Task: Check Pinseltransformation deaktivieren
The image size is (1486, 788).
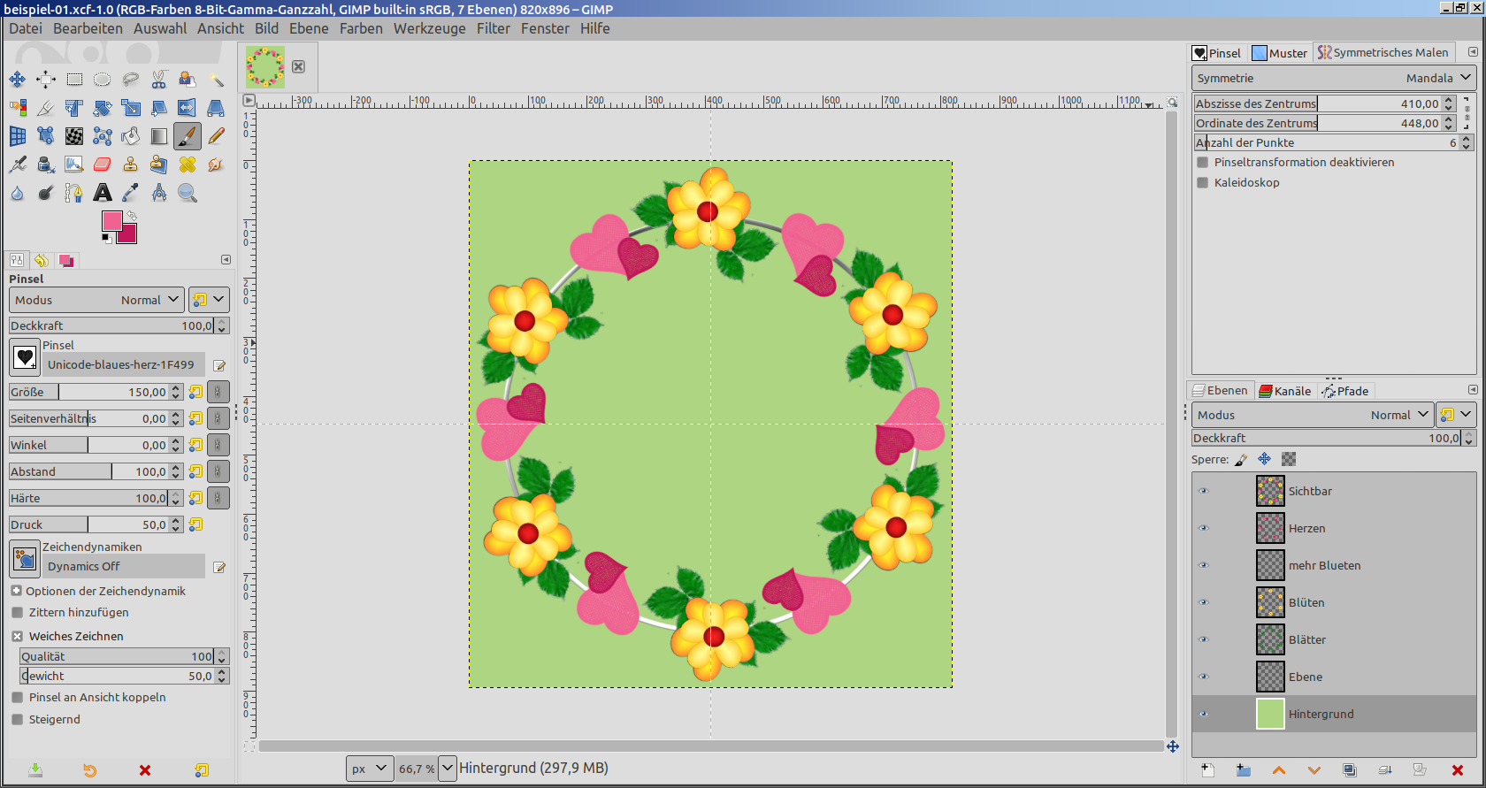Action: click(1203, 163)
